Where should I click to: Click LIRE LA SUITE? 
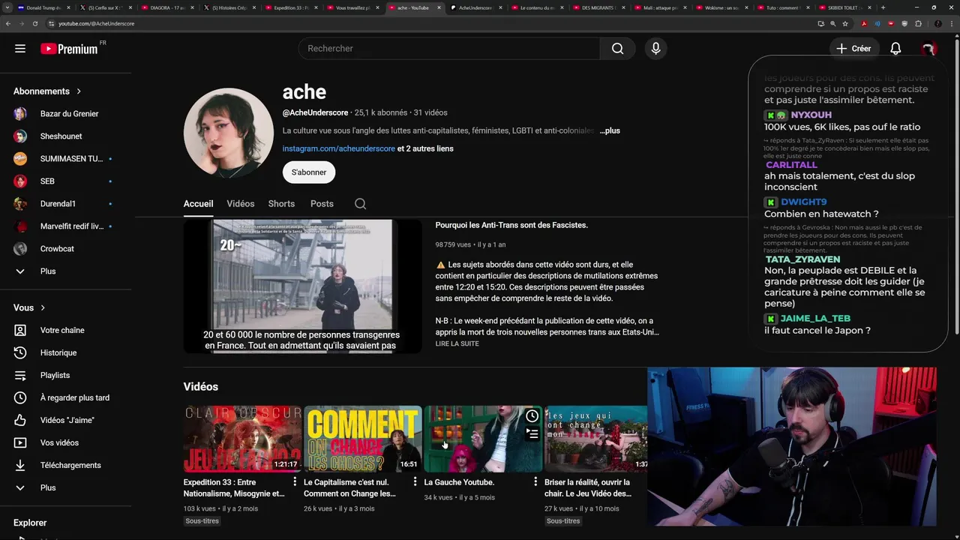click(457, 343)
